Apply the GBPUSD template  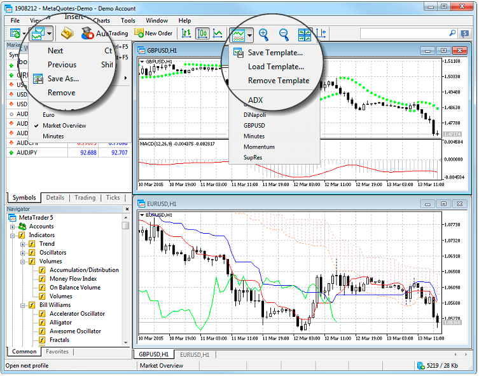[254, 126]
